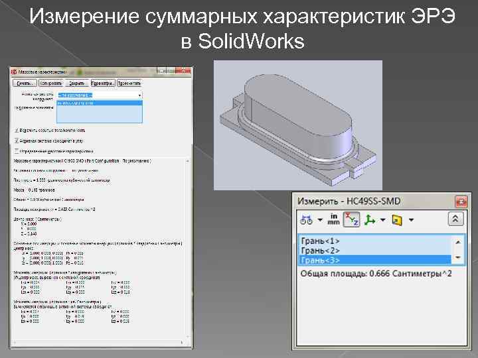The height and width of the screenshot is (358, 478).
Task: Click the mass results vertical scrollbar up arrow
Action: [187, 160]
